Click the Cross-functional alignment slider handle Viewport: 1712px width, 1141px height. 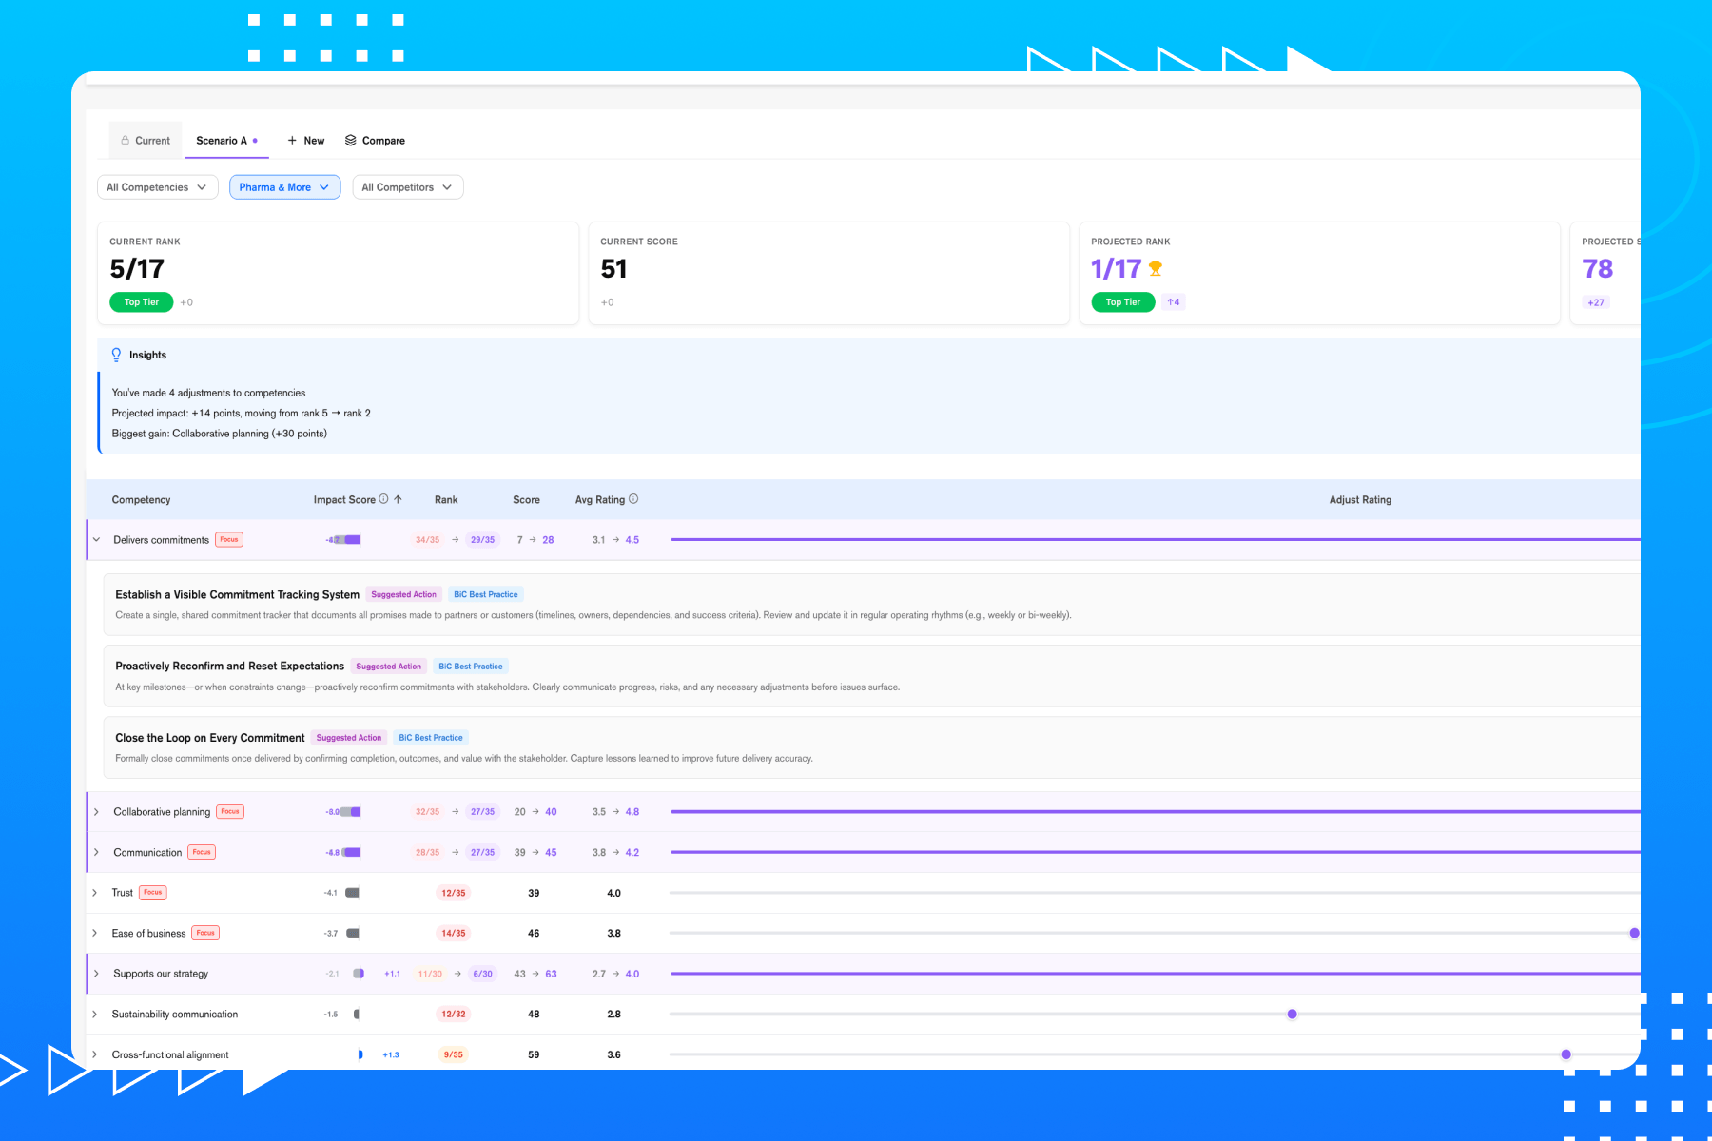1566,1054
